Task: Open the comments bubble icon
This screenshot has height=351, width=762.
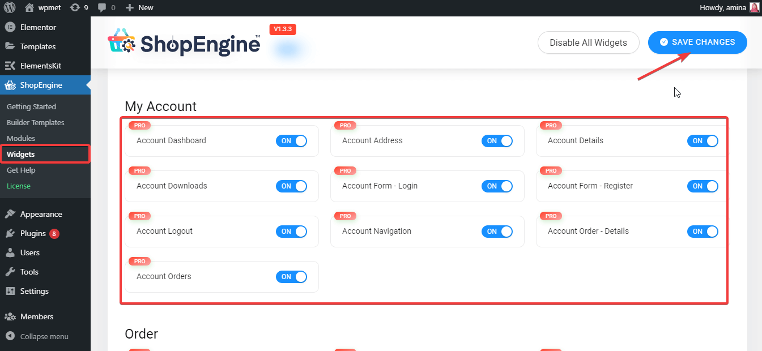Action: [x=101, y=7]
